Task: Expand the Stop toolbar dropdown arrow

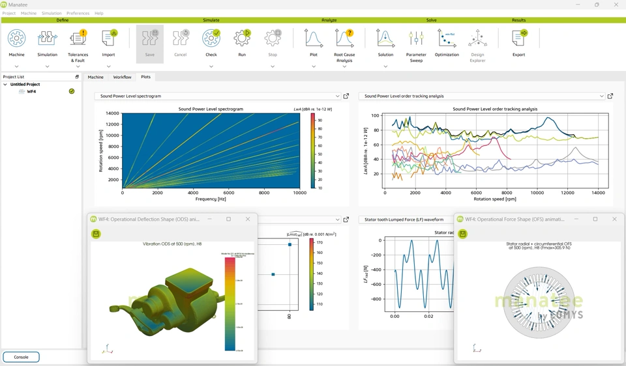Action: point(273,66)
